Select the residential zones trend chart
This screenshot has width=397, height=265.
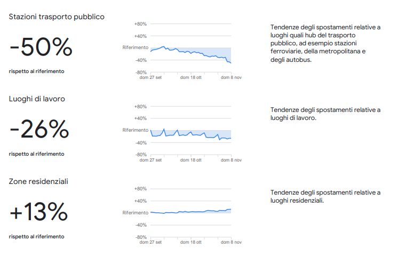pyautogui.click(x=190, y=212)
